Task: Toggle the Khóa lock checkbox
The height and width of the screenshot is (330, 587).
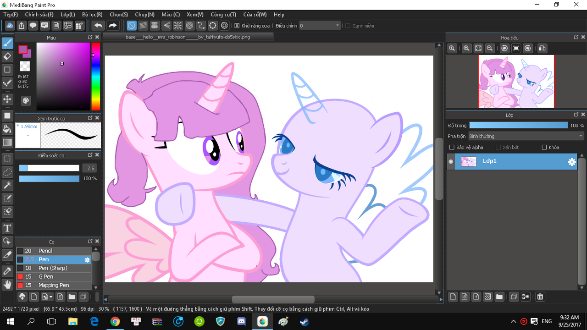Action: tap(544, 147)
